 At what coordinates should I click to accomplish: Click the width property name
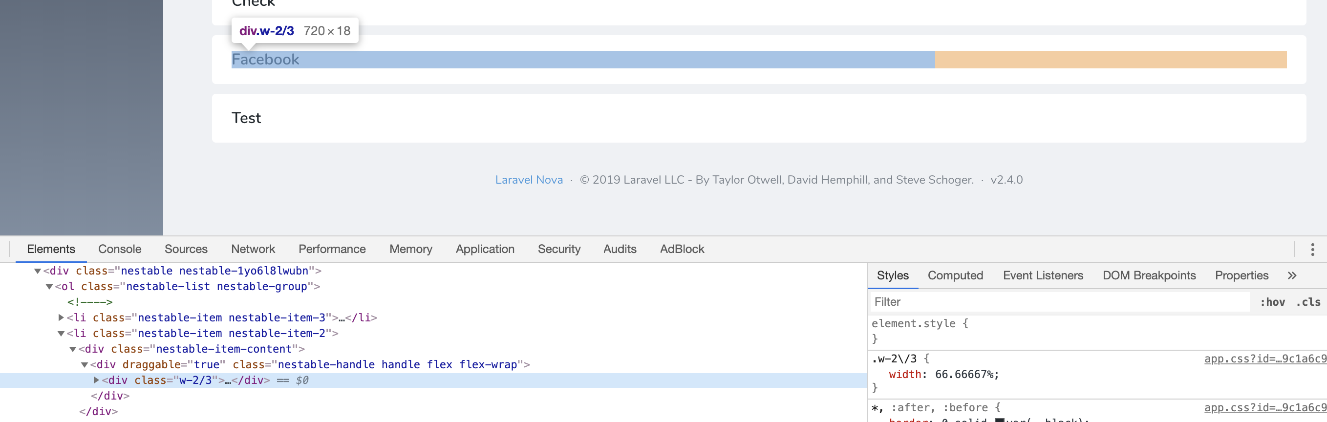pos(905,375)
